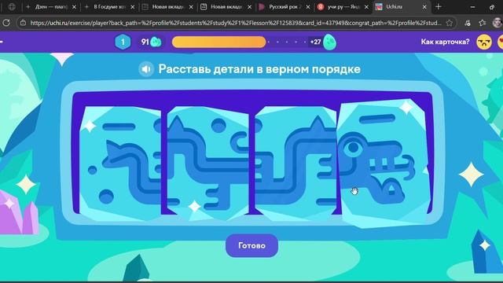
Task: Open a new browser tab
Action: pyautogui.click(x=439, y=7)
